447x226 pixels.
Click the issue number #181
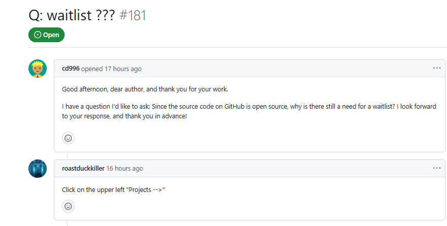point(132,15)
